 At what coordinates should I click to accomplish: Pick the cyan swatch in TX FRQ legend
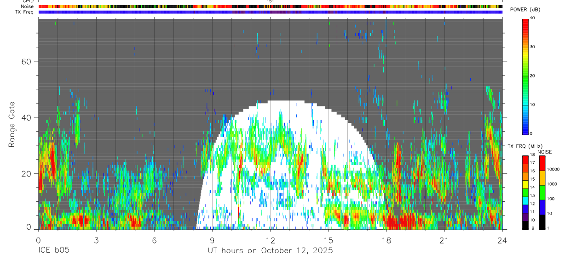(x=525, y=200)
